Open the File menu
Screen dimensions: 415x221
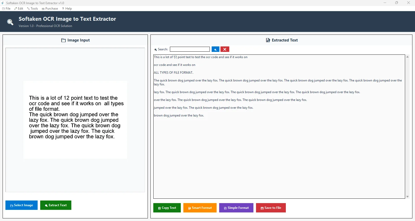[6, 9]
